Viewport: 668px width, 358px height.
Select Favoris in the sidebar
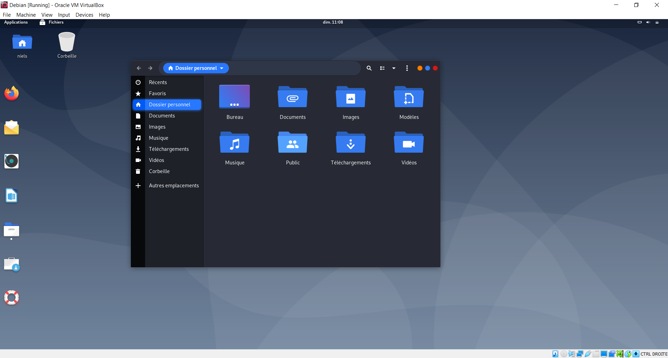point(157,93)
